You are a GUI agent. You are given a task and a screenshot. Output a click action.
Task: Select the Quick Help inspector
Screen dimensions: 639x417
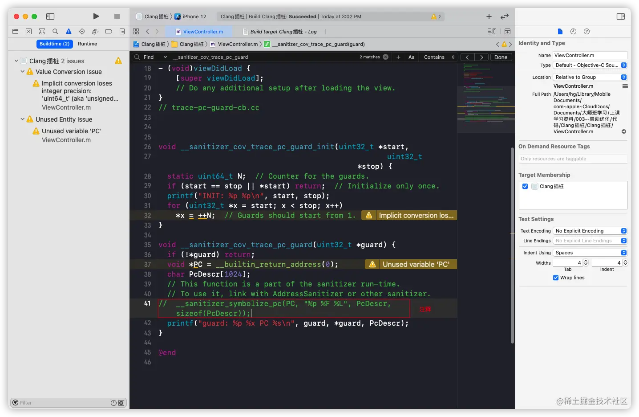click(586, 32)
